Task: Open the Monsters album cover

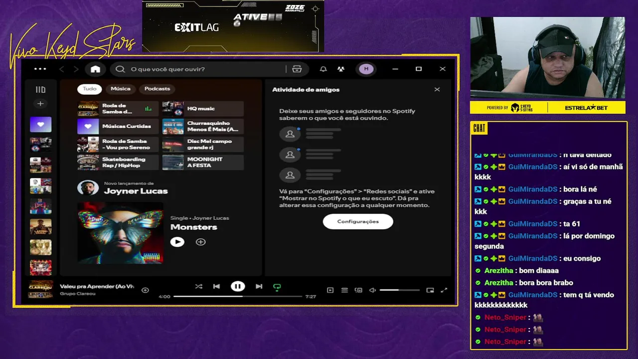Action: (120, 232)
